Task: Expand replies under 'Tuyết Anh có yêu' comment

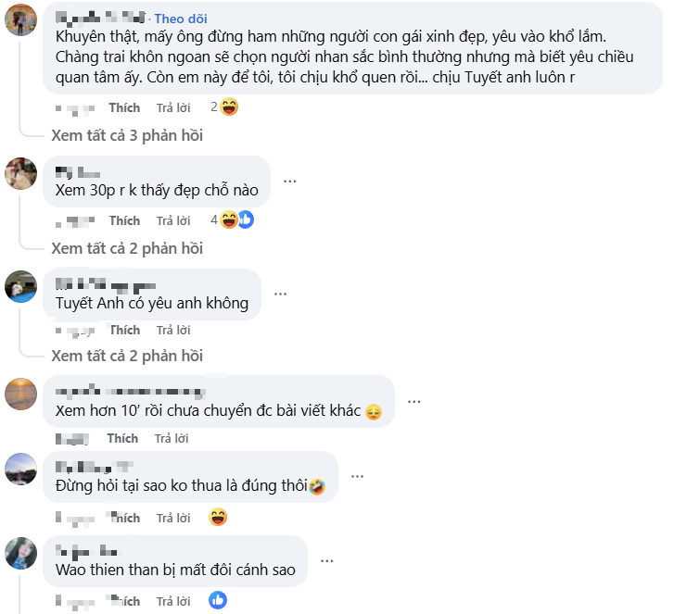Action: pyautogui.click(x=127, y=356)
